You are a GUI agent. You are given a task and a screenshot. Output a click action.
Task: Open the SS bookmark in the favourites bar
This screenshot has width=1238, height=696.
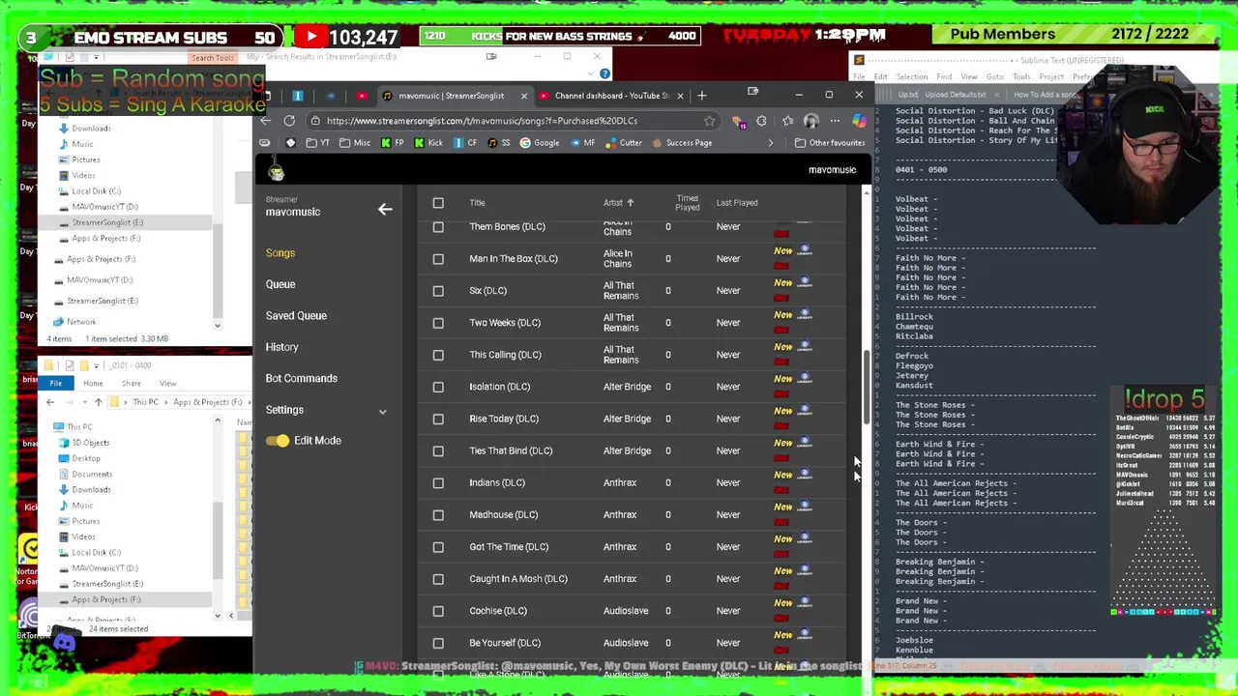[x=499, y=143]
